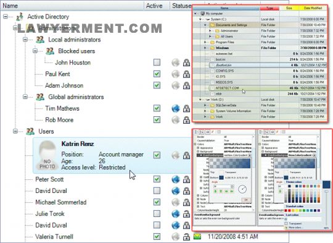
Task: Click the Windows folder icon in the file tree
Action: (212, 48)
